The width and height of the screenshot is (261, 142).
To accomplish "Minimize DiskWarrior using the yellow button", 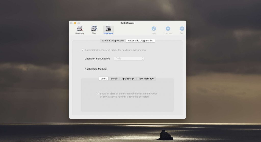I will coord(75,23).
